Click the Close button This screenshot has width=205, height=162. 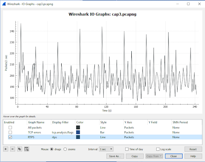click(173, 156)
